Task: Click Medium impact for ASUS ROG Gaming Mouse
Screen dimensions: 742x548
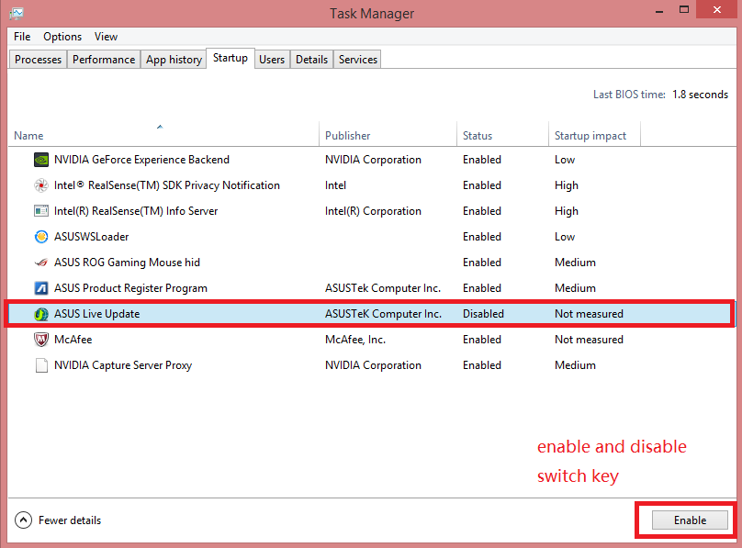Action: (x=575, y=263)
